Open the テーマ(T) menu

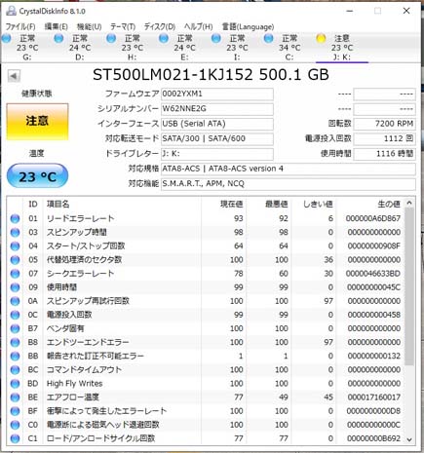pyautogui.click(x=123, y=26)
